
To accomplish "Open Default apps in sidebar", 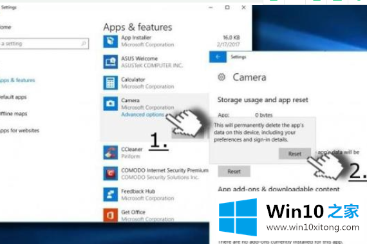I will [x=13, y=97].
